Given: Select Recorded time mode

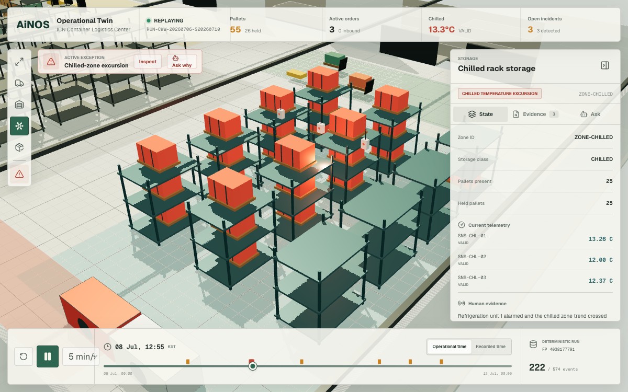Looking at the screenshot, I should [490, 347].
